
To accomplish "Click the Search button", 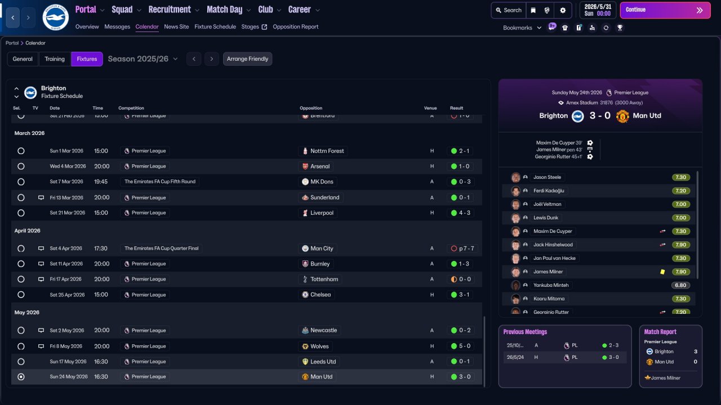I will pyautogui.click(x=508, y=10).
